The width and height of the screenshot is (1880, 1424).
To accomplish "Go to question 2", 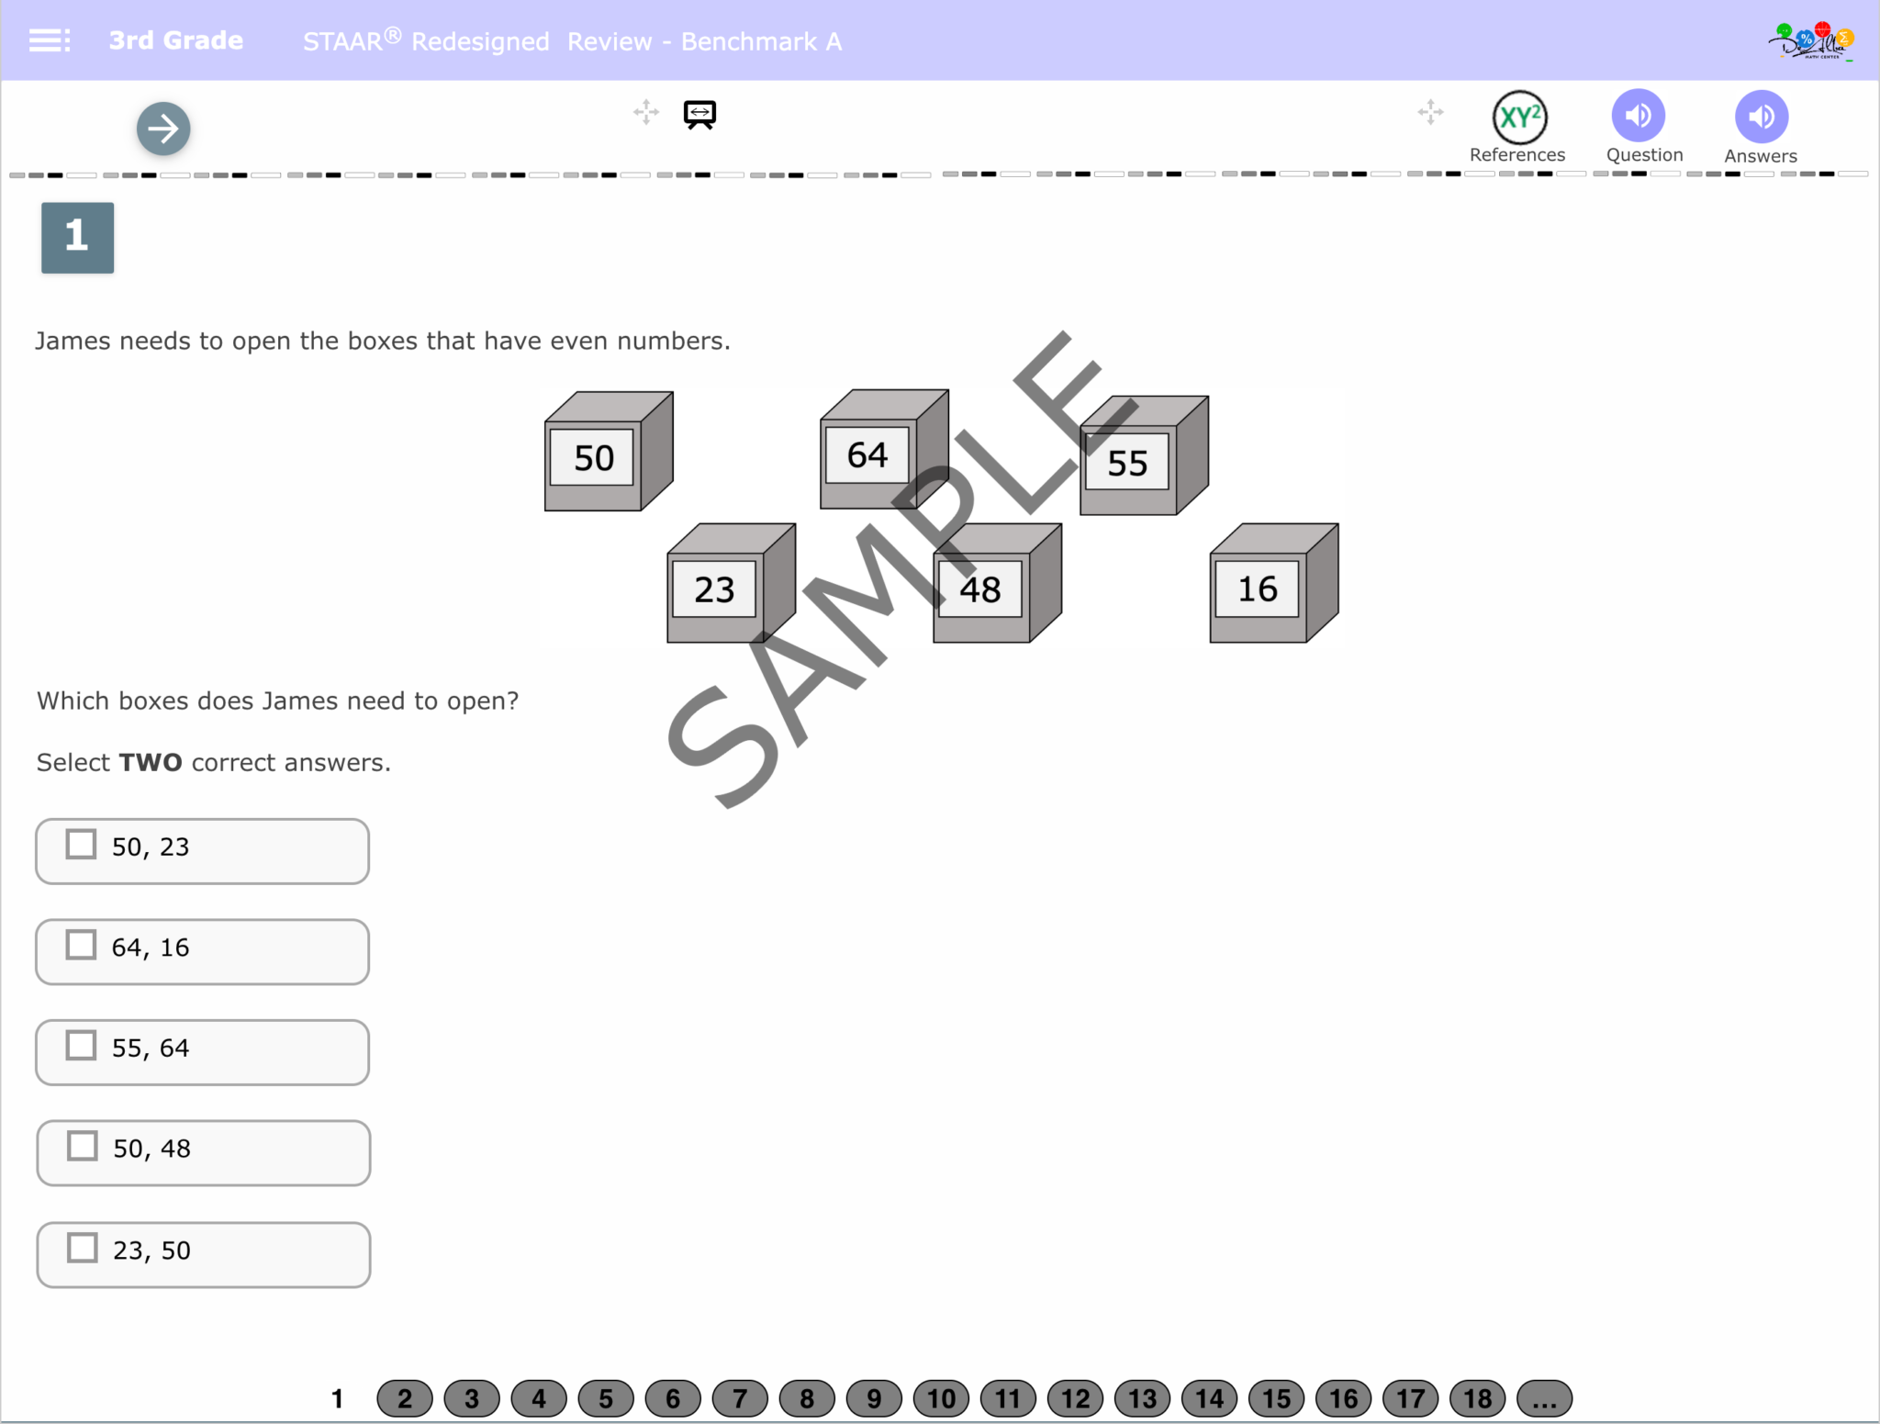I will pyautogui.click(x=404, y=1398).
